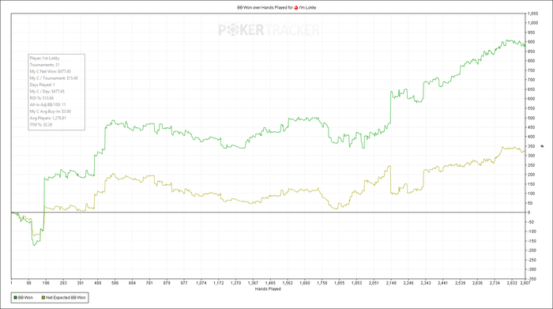Click the y-axis value '750'
This screenshot has height=309, width=553.
[x=532, y=70]
